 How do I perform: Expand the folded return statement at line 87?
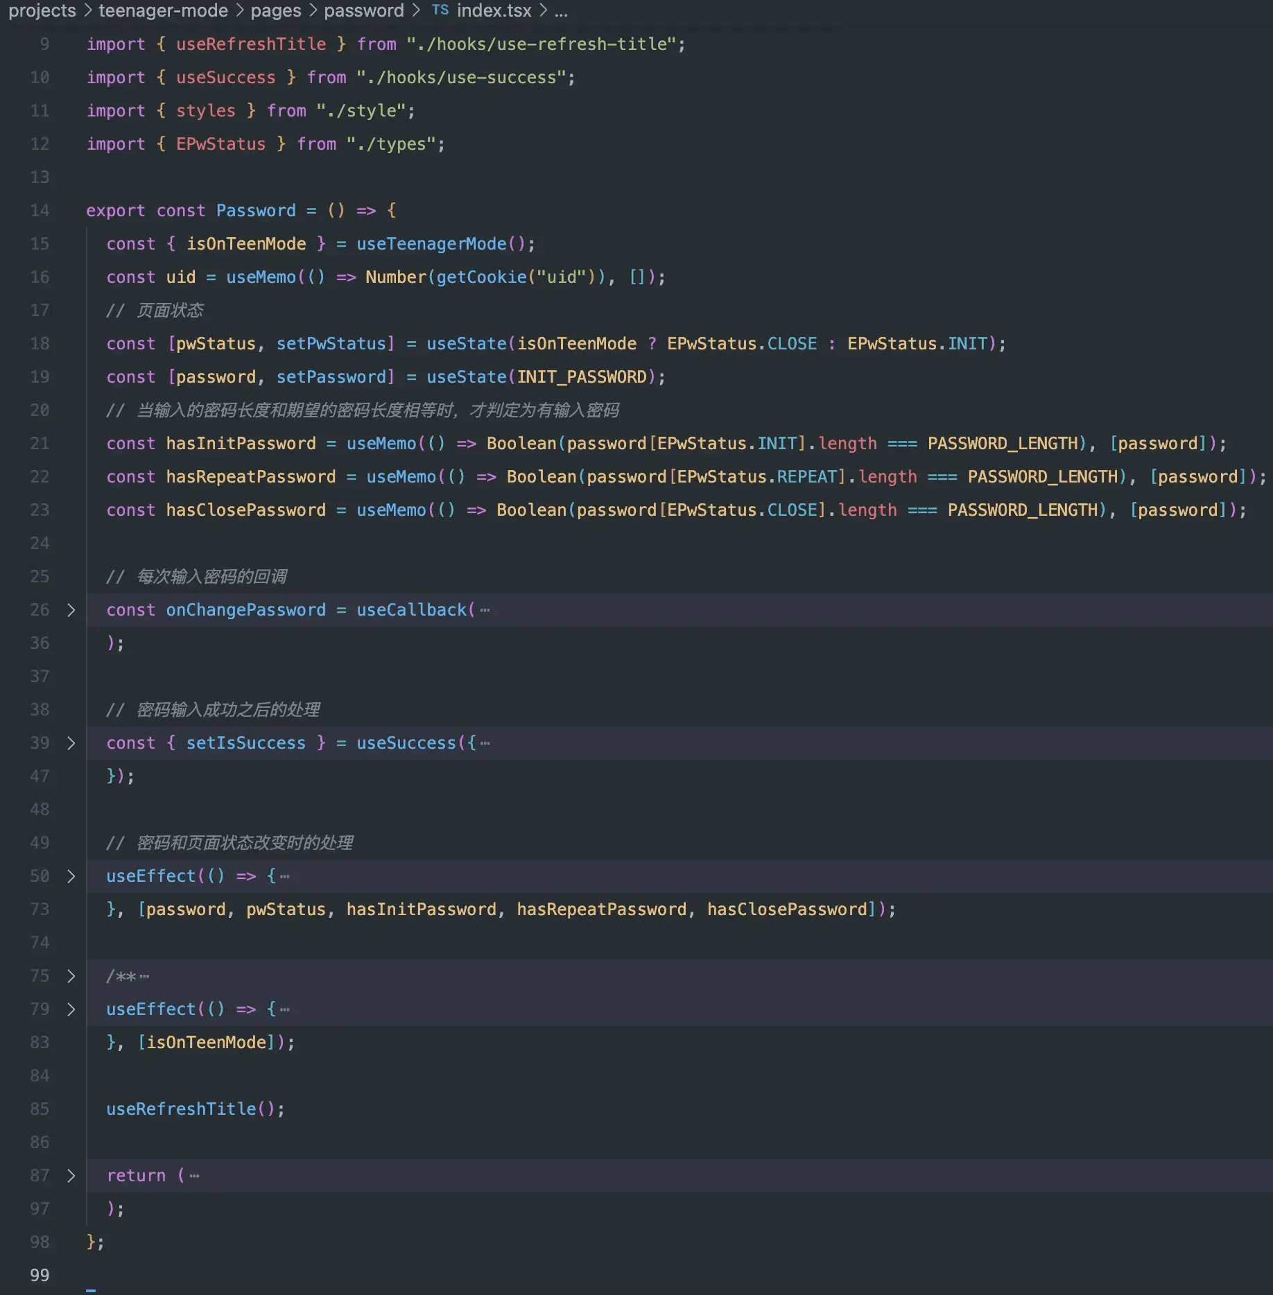(71, 1176)
